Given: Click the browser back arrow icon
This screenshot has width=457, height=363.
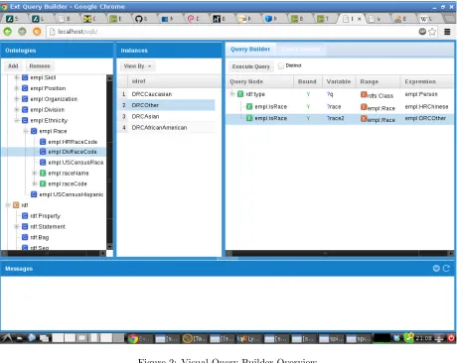Looking at the screenshot, I should (8, 32).
